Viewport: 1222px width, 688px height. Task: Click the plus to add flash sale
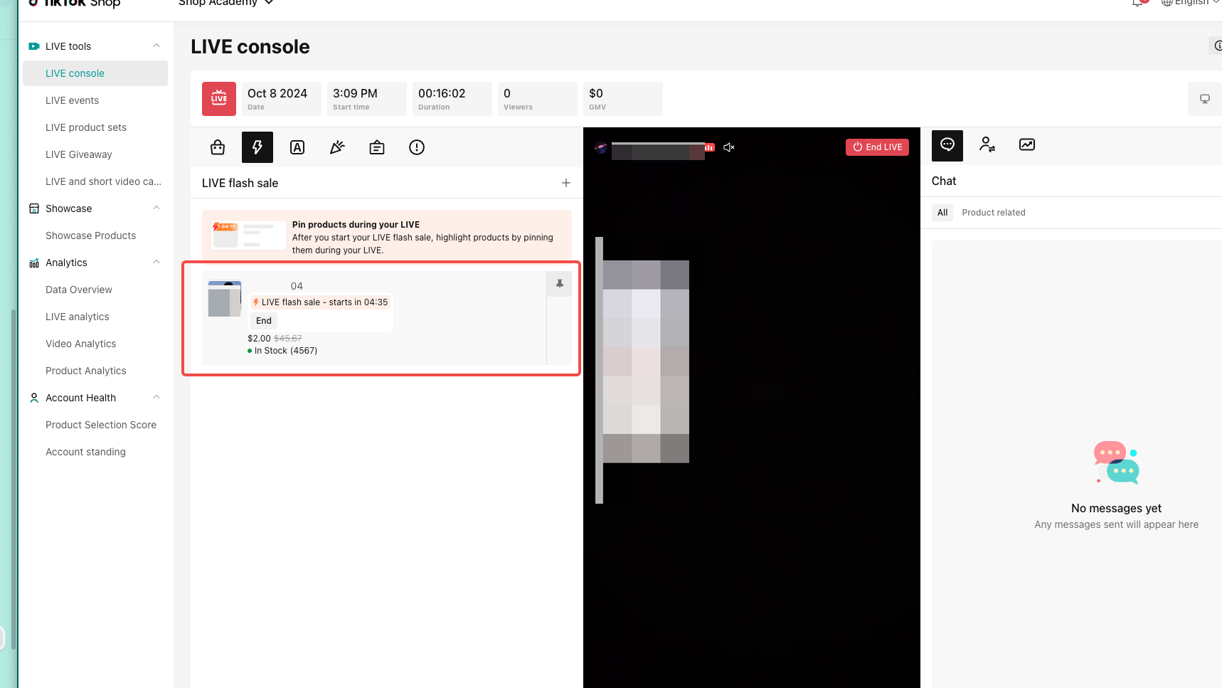pos(566,183)
